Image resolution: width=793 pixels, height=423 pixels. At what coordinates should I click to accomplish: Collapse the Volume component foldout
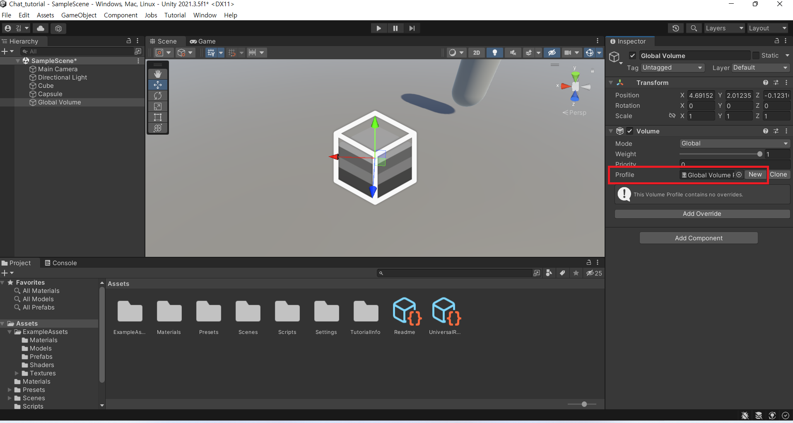point(611,131)
